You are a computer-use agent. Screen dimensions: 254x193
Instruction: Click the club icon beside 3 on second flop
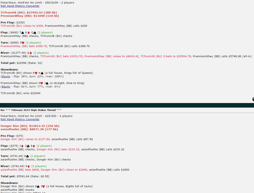tap(28, 146)
